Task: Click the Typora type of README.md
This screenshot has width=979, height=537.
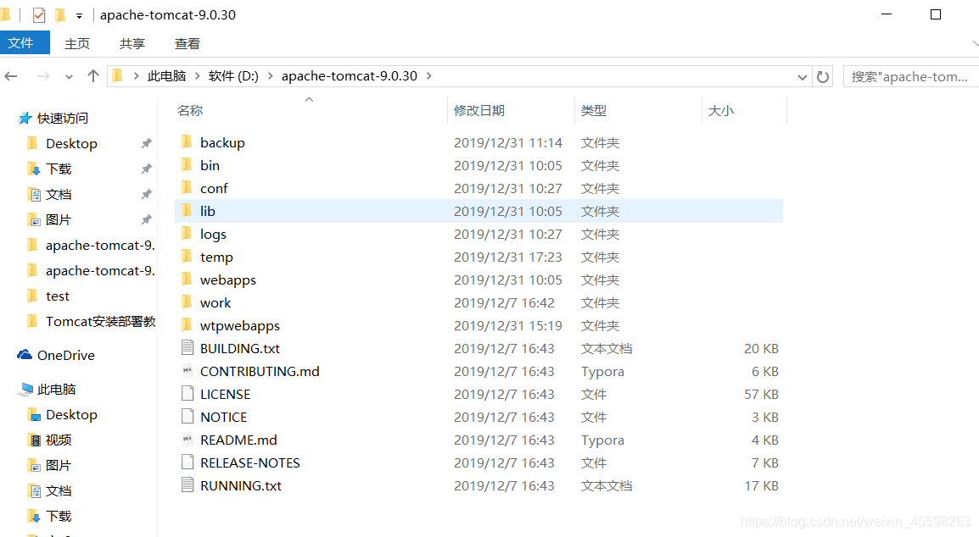Action: [x=602, y=440]
